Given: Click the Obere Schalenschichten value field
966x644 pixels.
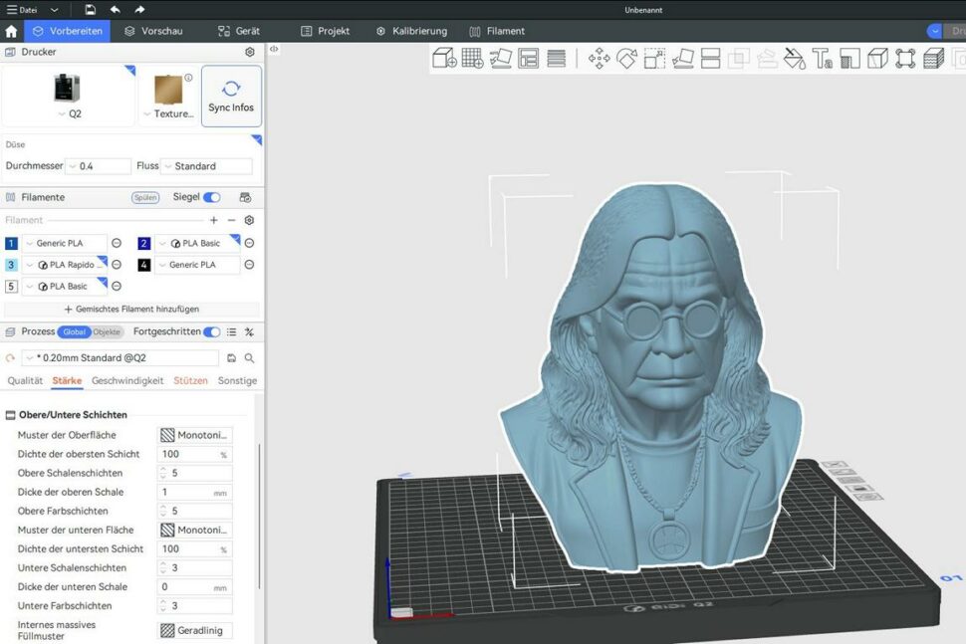Looking at the screenshot, I should click(195, 473).
